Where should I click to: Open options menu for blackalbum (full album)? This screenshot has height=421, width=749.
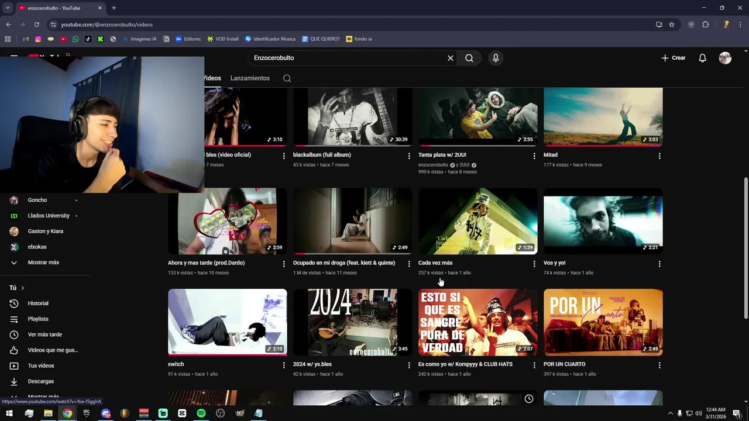[x=409, y=156]
